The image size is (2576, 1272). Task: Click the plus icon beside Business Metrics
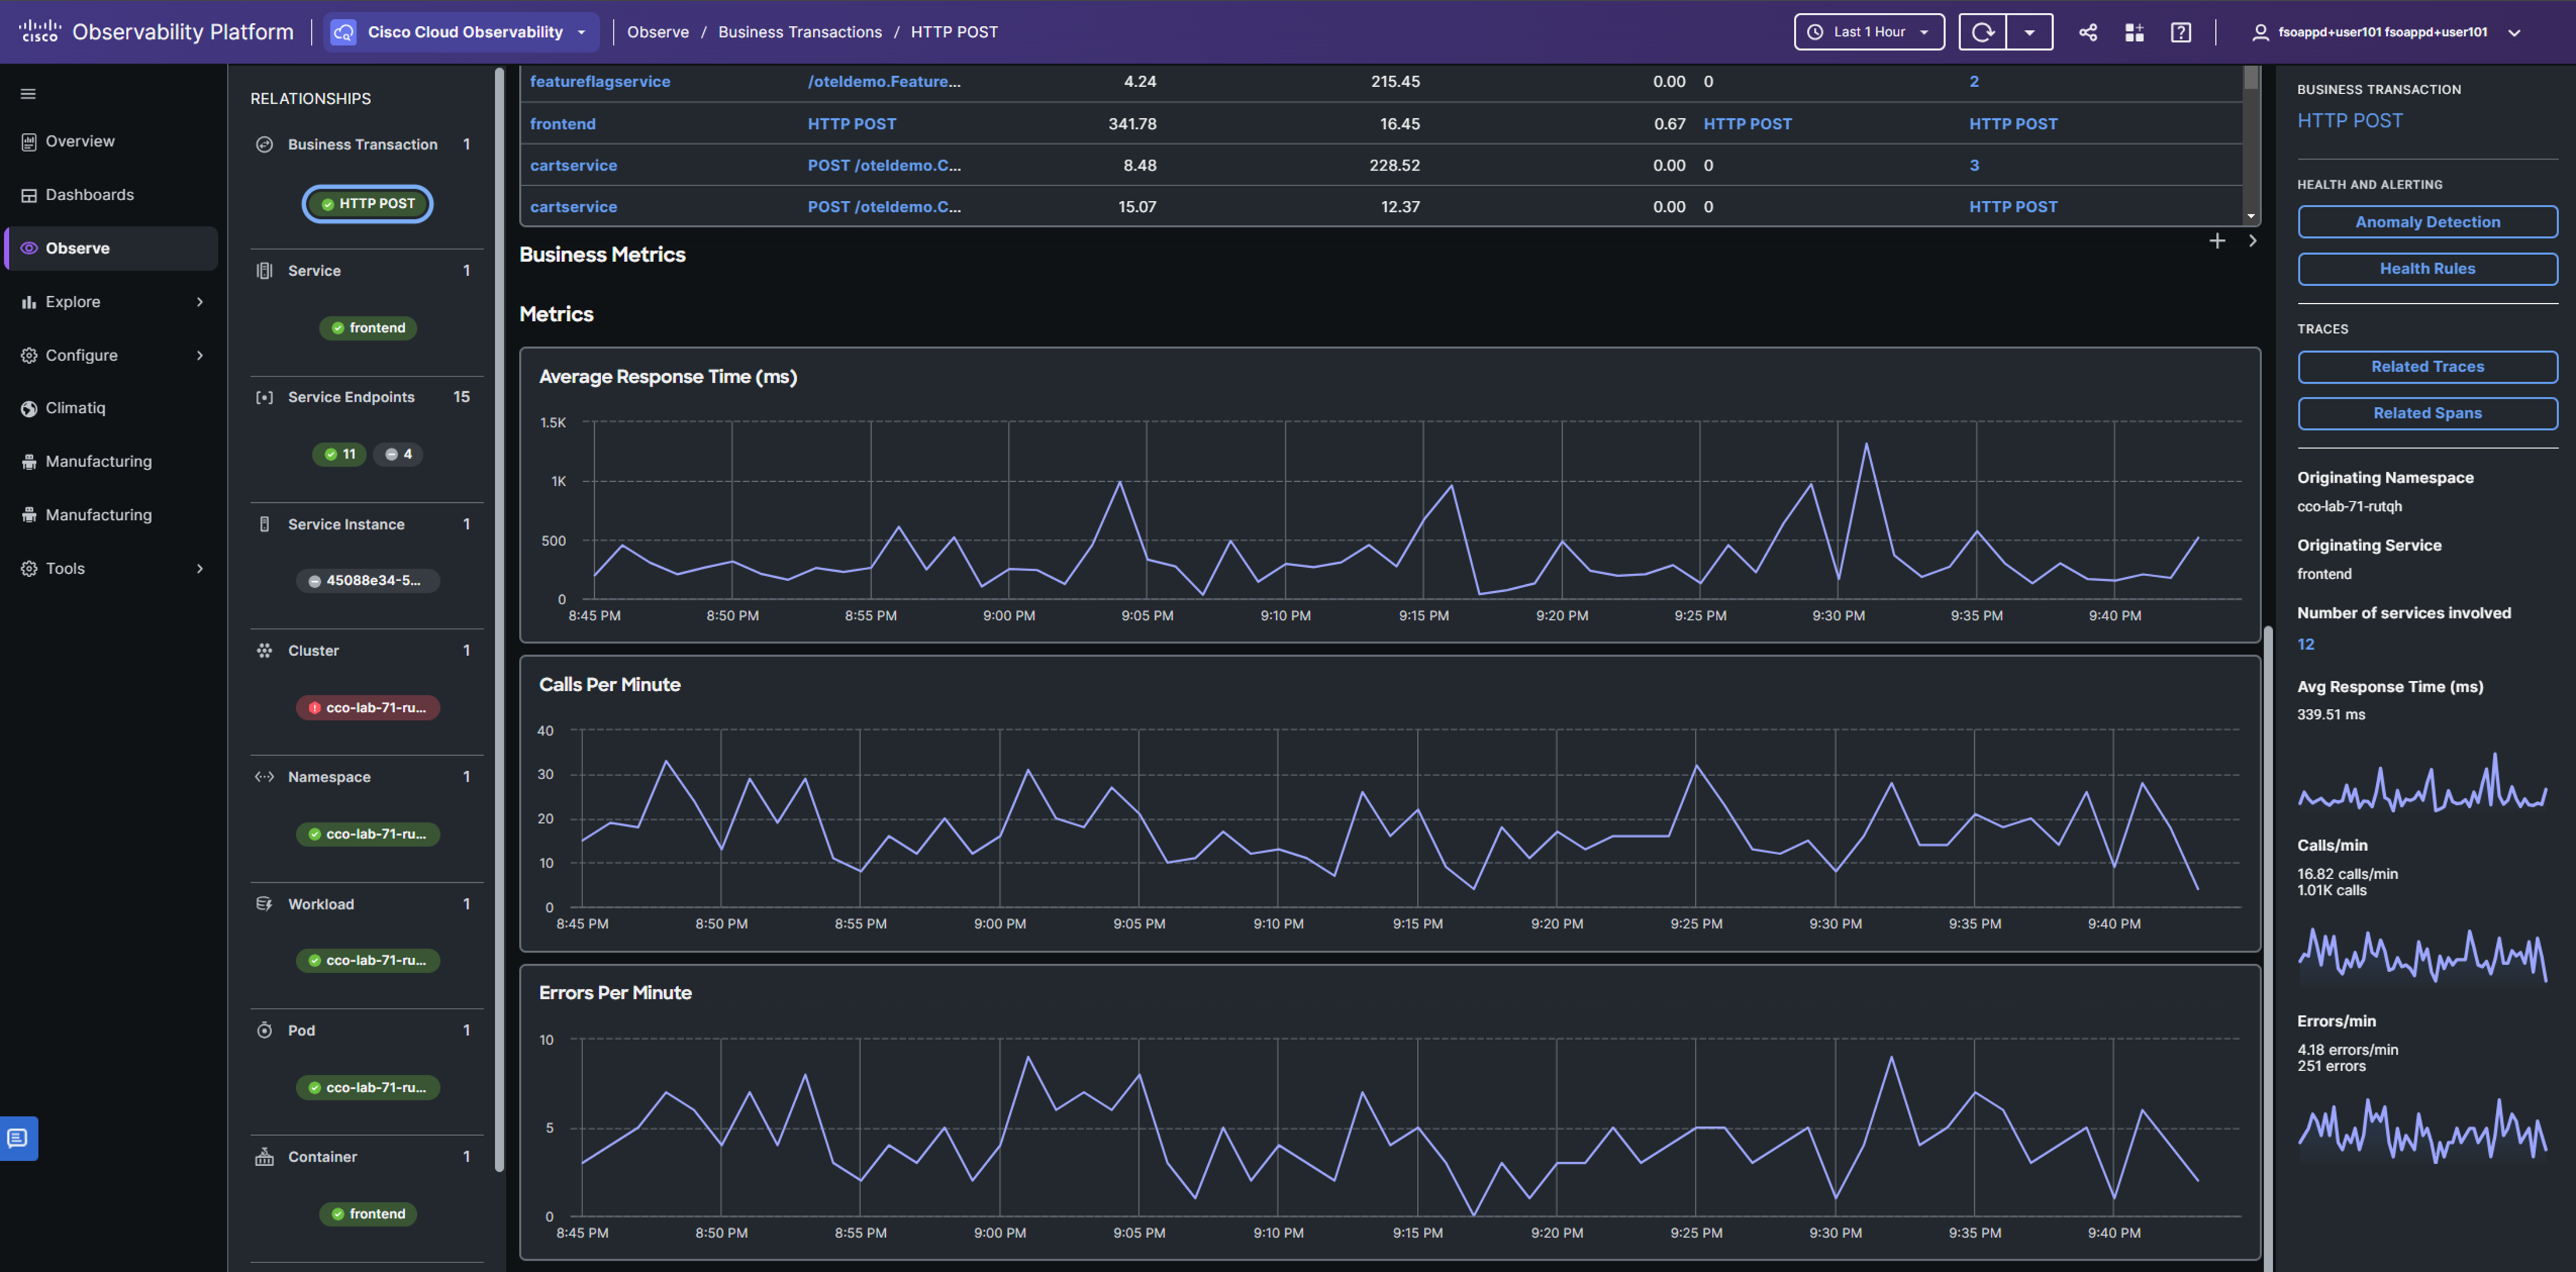coord(2217,241)
